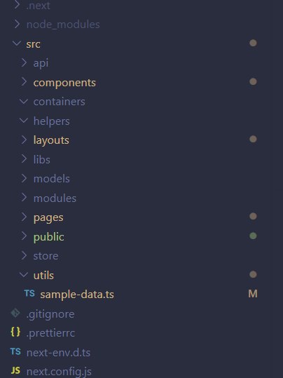Open the .prettierrc file
Screen dimensions: 283x378
(50, 333)
